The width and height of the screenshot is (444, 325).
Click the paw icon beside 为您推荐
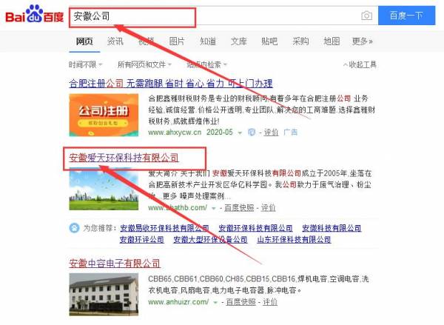pyautogui.click(x=74, y=228)
